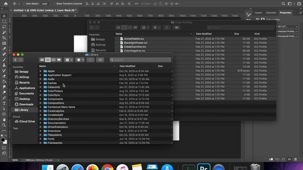Toggle Quick Mask mode
The image size is (303, 170).
[x=4, y=148]
